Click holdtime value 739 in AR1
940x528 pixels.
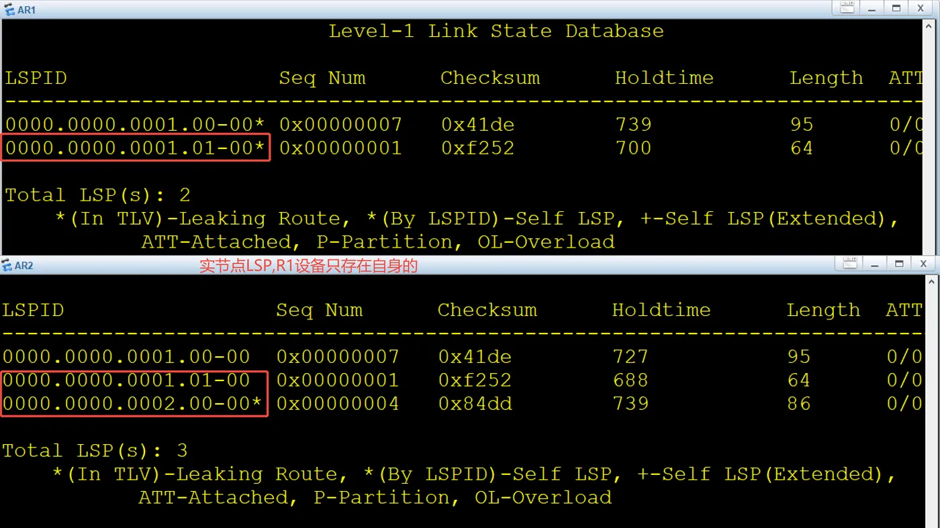tap(633, 125)
